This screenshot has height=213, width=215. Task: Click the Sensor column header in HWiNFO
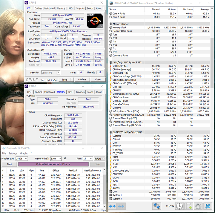click(x=126, y=9)
